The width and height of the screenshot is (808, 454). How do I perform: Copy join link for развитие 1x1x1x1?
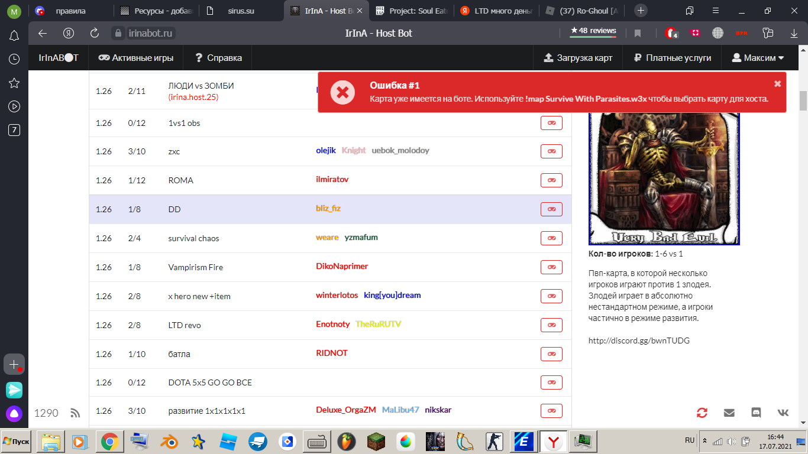[551, 411]
